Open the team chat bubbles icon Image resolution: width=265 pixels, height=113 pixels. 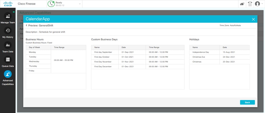242,4
